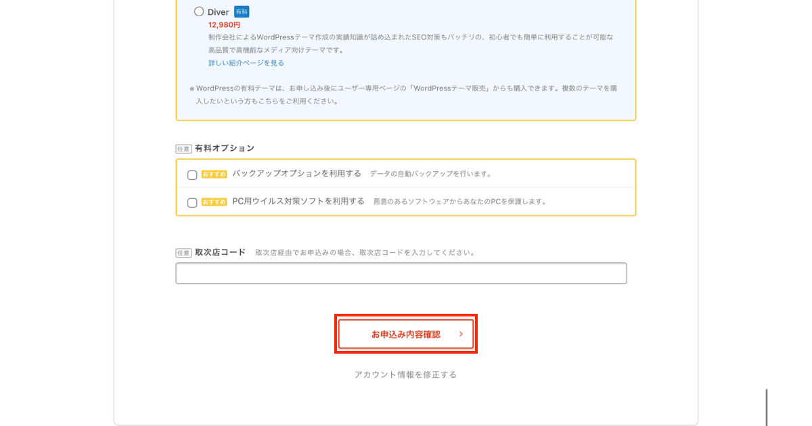Click the 取次店コード field label
This screenshot has height=426, width=812.
click(x=220, y=252)
